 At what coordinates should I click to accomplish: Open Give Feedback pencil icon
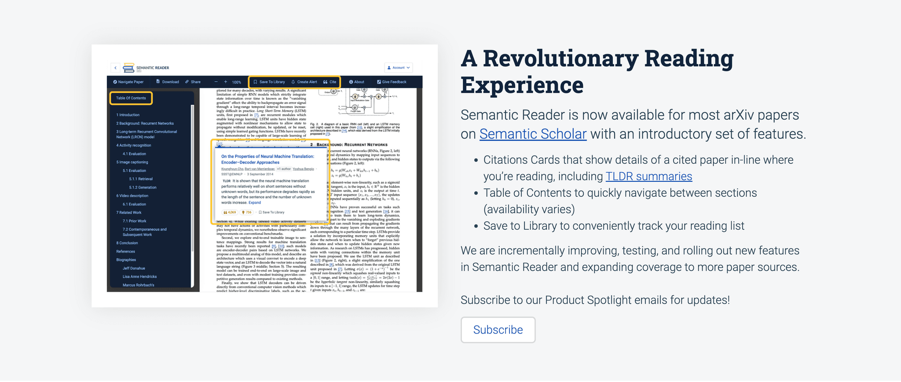pyautogui.click(x=379, y=82)
